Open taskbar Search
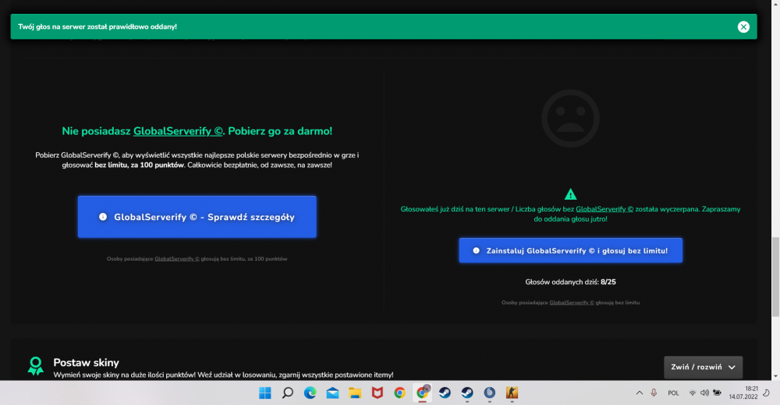This screenshot has width=780, height=405. click(x=288, y=393)
